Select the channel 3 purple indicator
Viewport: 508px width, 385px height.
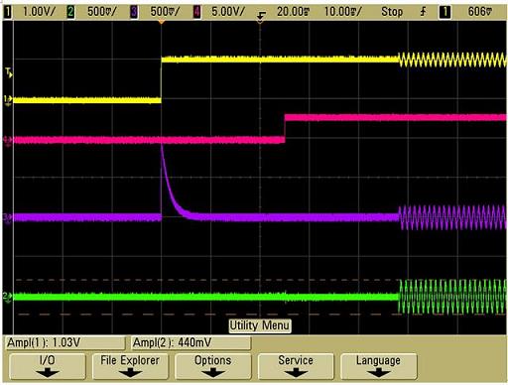tap(134, 12)
